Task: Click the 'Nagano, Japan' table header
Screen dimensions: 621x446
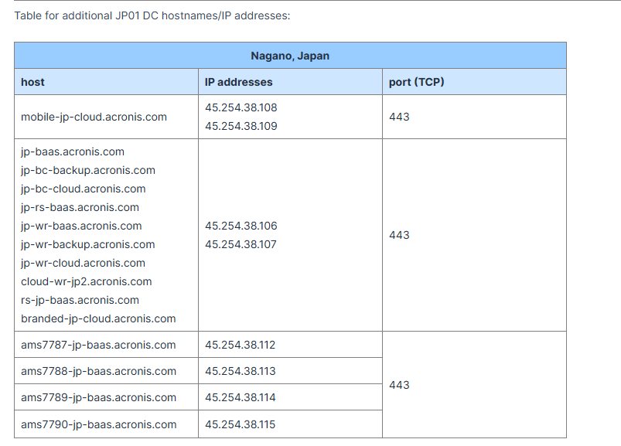Action: point(290,56)
